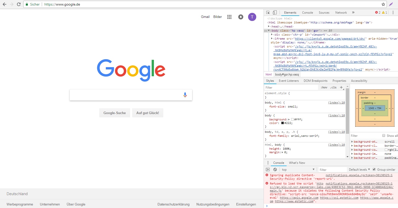Go back with the browser back arrow

(5, 4)
